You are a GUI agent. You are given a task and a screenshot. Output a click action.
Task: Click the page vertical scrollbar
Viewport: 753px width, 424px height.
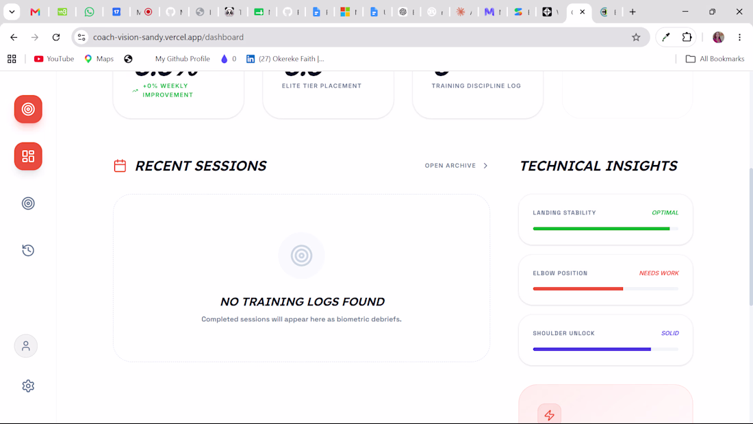point(750,236)
